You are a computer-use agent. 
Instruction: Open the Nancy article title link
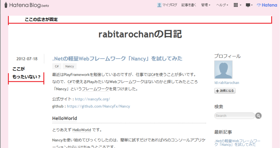pyautogui.click(x=117, y=59)
